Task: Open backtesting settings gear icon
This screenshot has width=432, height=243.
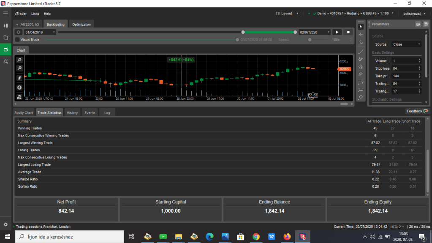Action: [19, 32]
